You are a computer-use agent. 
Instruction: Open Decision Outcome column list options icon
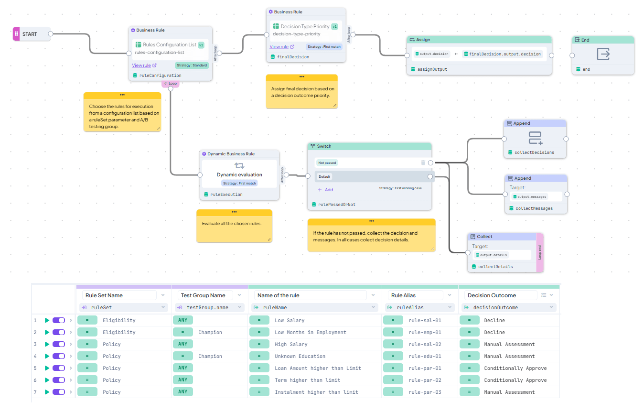[x=544, y=295]
